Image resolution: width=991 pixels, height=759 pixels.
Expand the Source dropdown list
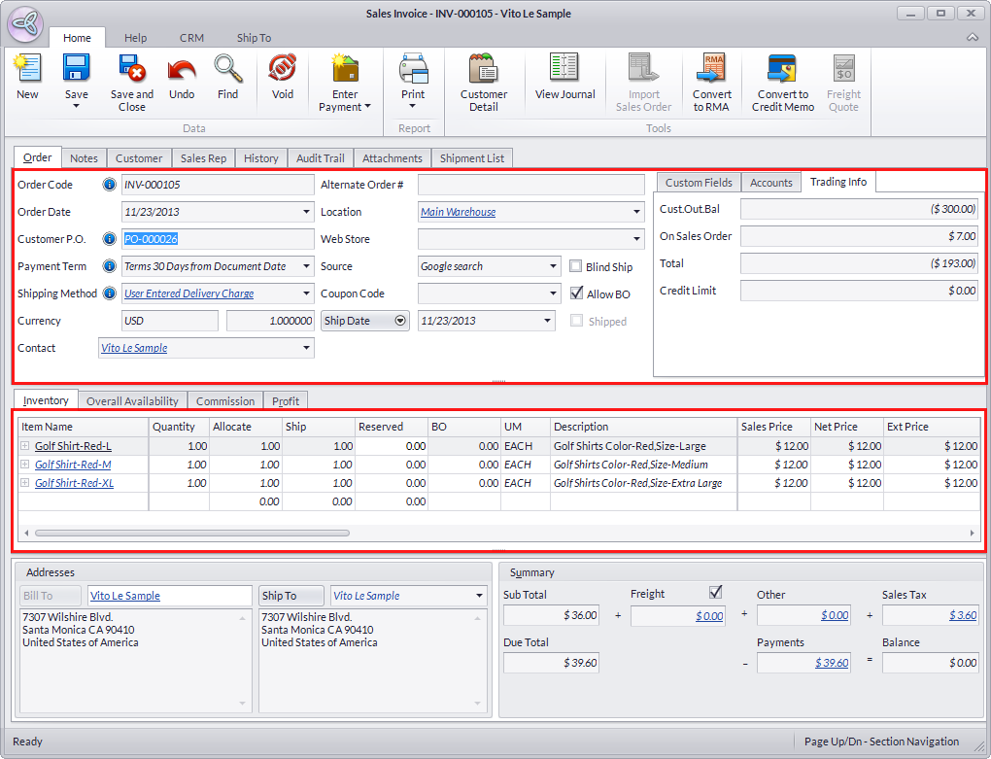[x=553, y=266]
